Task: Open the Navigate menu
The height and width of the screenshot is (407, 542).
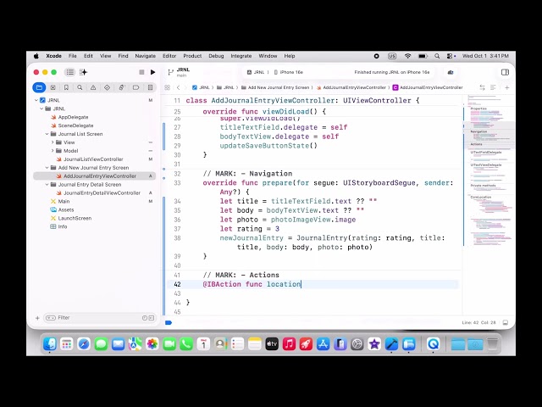Action: click(145, 56)
